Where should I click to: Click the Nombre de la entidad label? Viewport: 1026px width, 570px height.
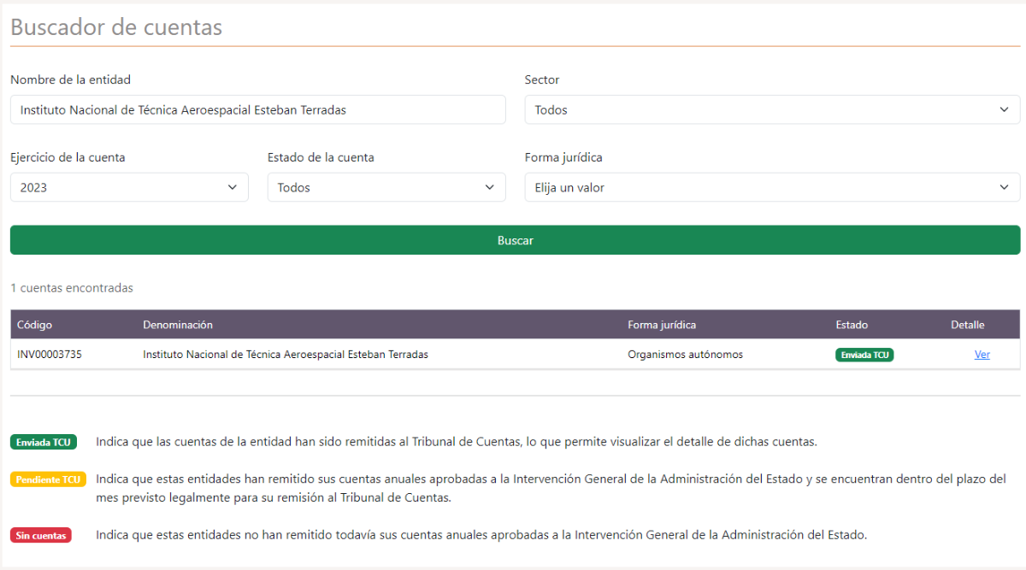70,79
